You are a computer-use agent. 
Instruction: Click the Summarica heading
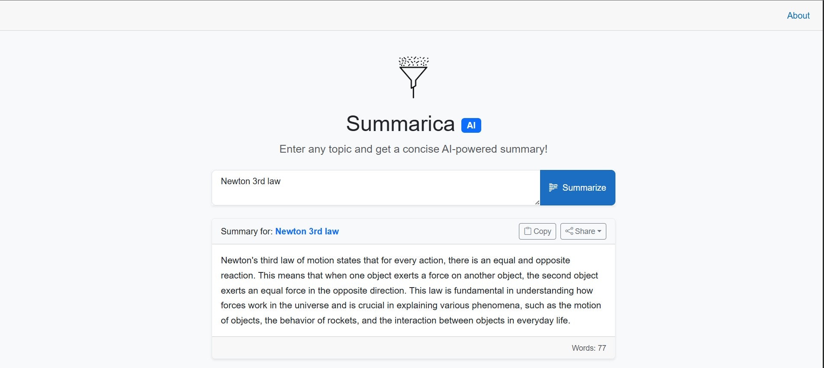(x=400, y=125)
